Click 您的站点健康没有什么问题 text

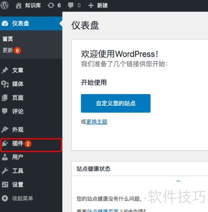tap(109, 199)
